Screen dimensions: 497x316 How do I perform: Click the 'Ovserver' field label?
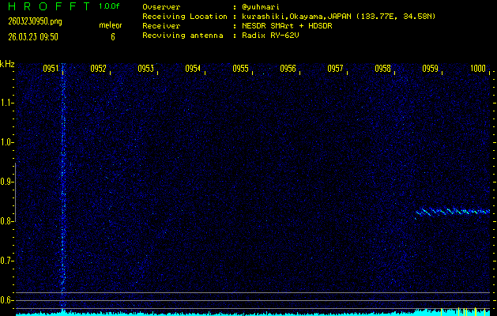[x=161, y=7]
